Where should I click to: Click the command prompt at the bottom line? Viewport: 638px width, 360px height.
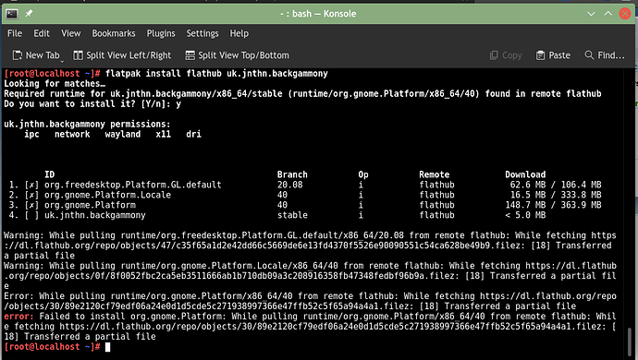click(x=57, y=346)
